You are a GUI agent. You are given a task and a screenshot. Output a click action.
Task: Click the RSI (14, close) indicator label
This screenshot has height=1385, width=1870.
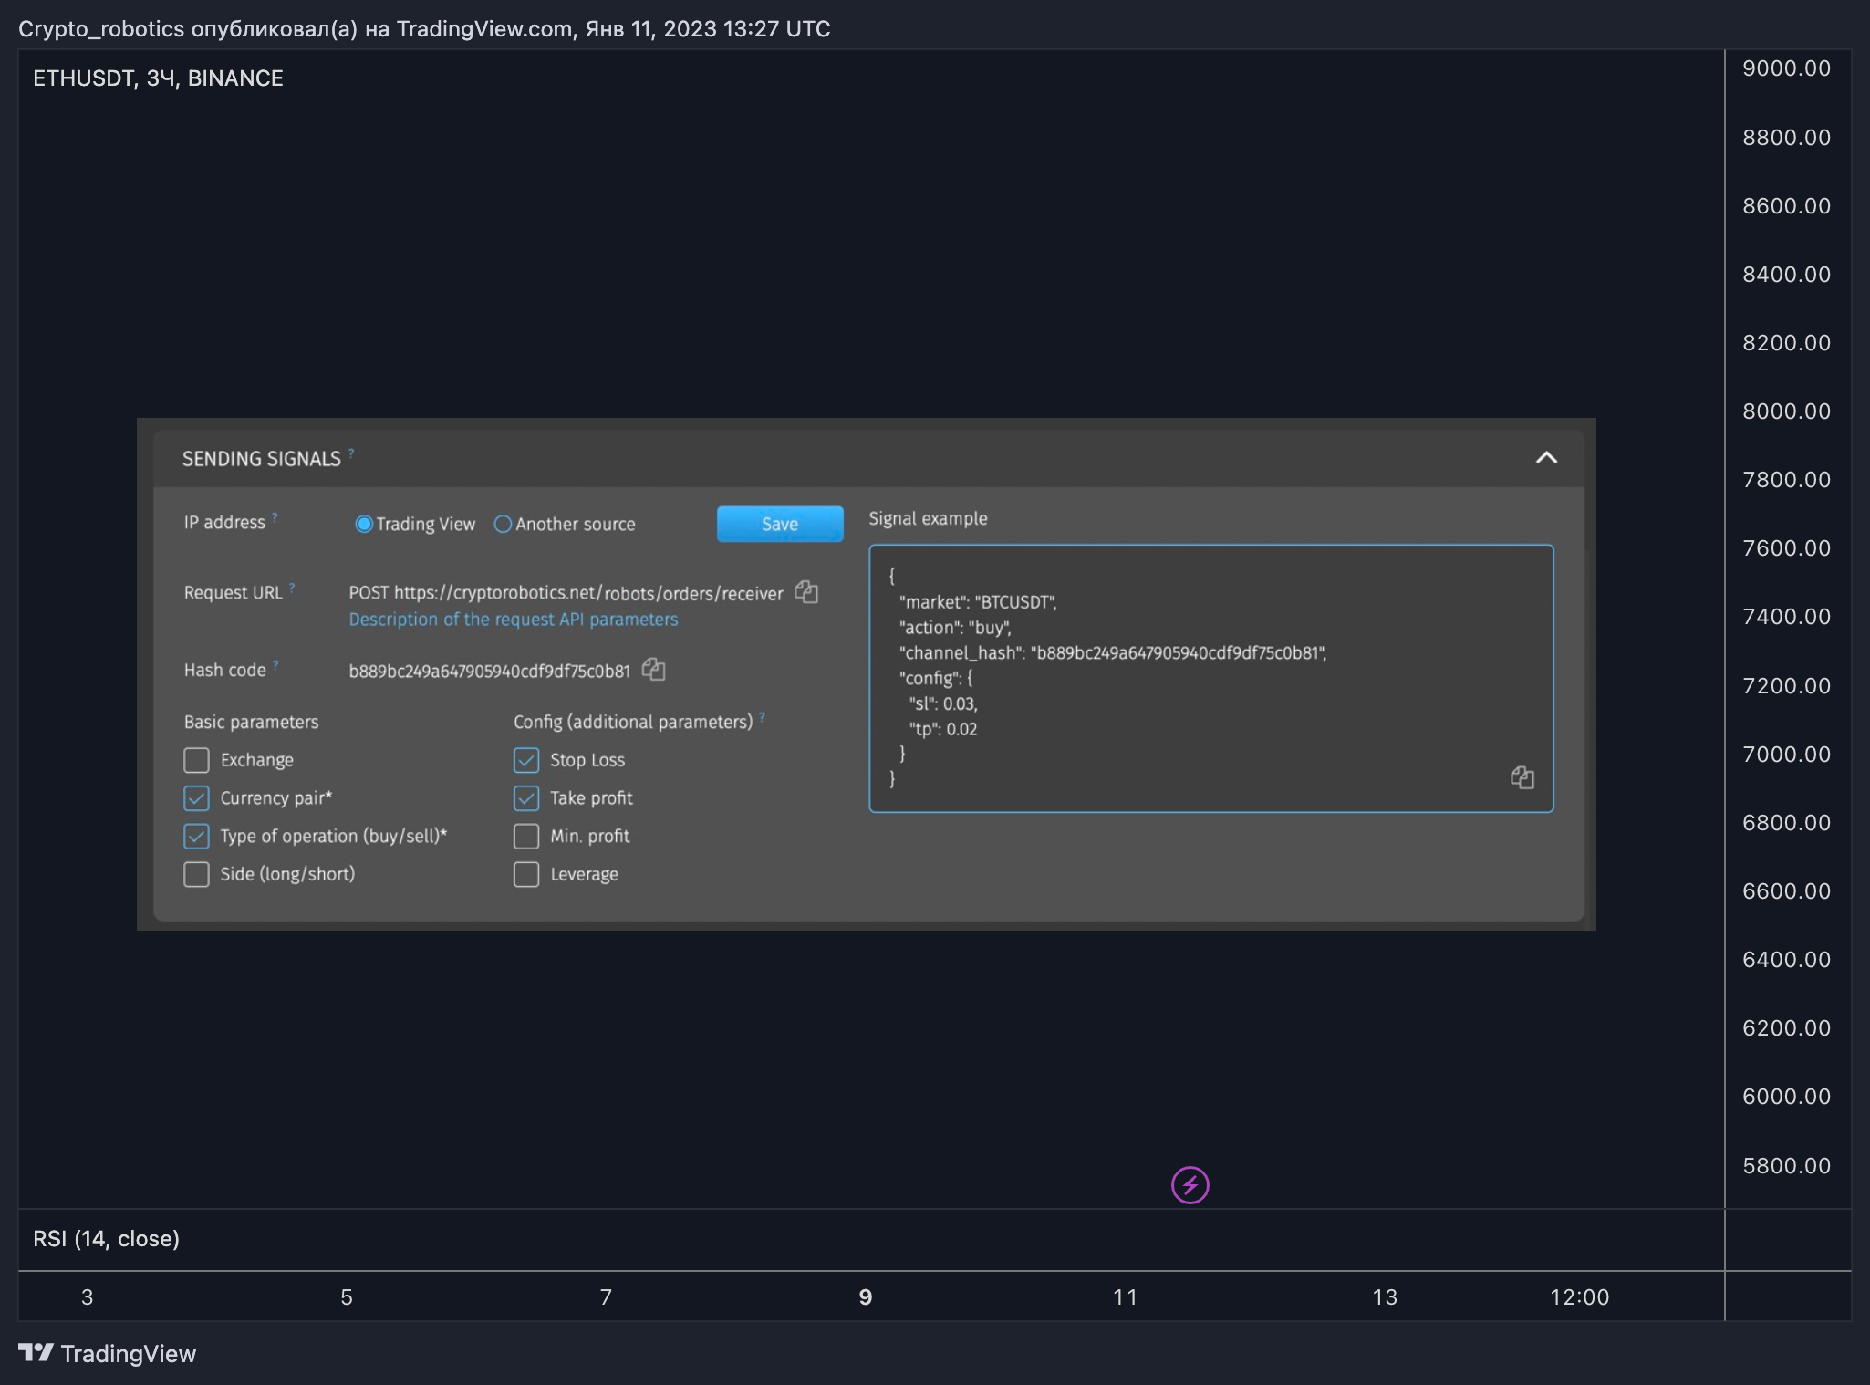(107, 1238)
